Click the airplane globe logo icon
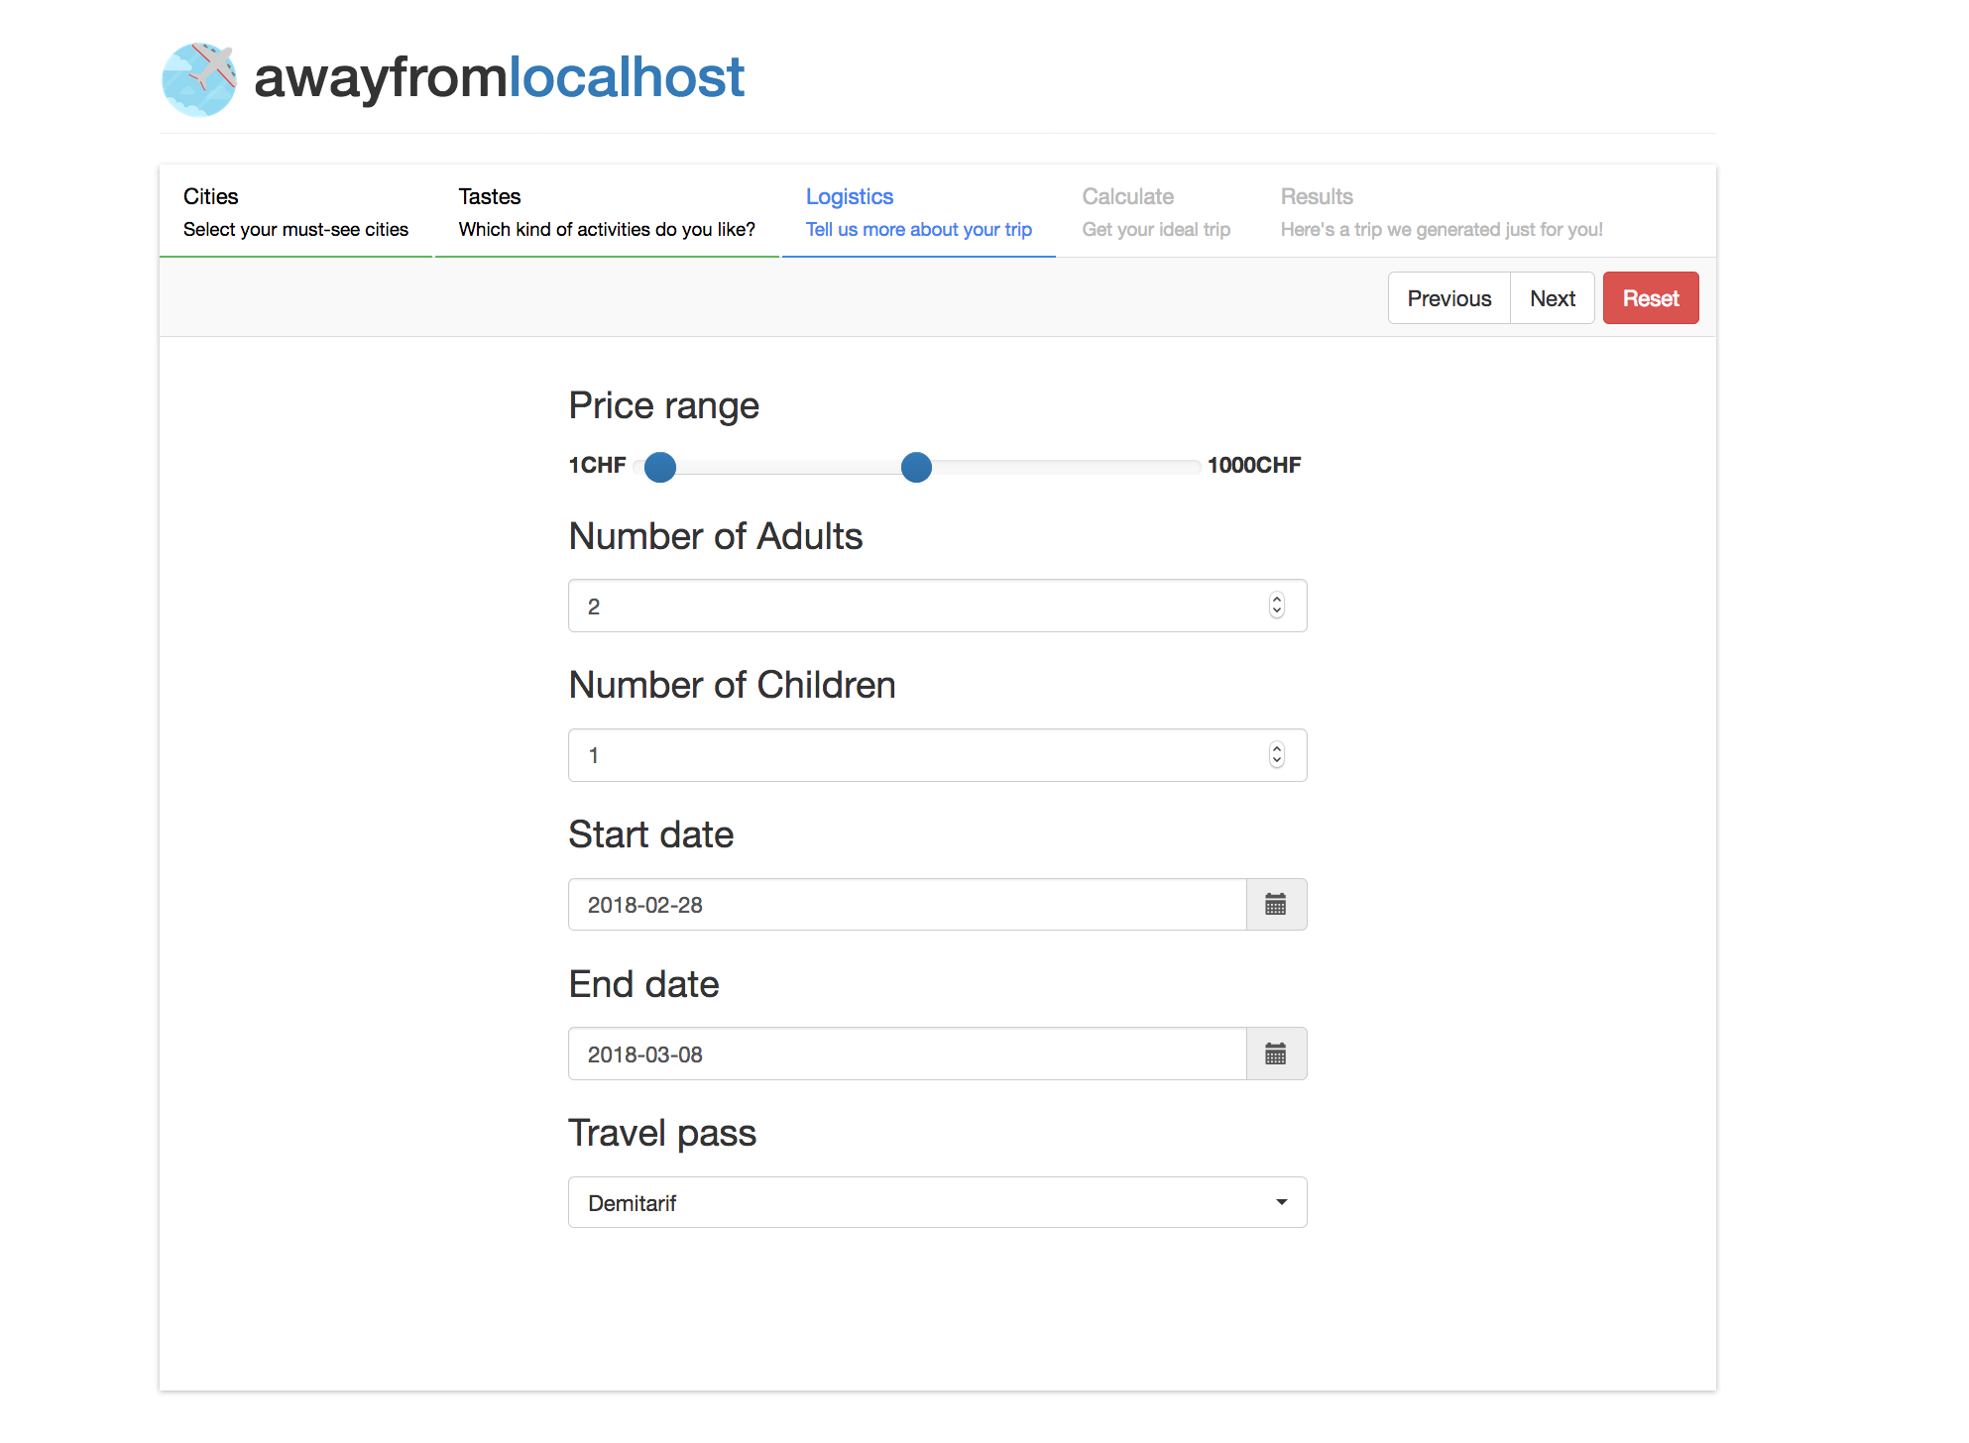The width and height of the screenshot is (1969, 1443). tap(199, 79)
